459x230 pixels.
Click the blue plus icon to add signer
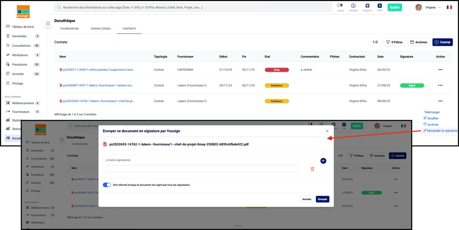coord(323,161)
